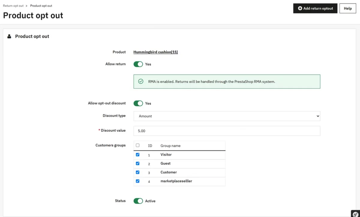
Task: Click the Add return optout button
Action: (x=315, y=8)
